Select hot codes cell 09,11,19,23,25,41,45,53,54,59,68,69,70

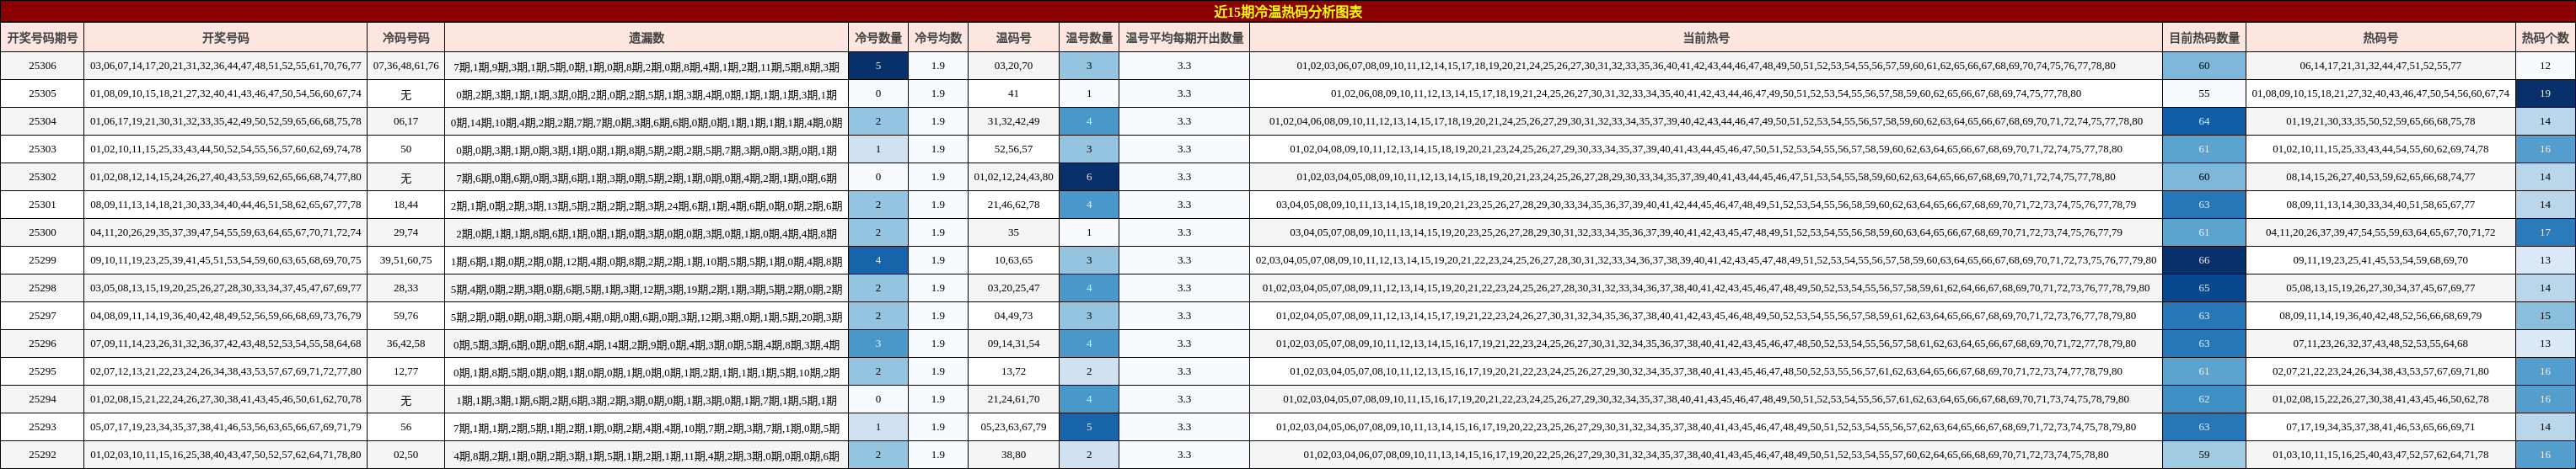[x=2380, y=260]
